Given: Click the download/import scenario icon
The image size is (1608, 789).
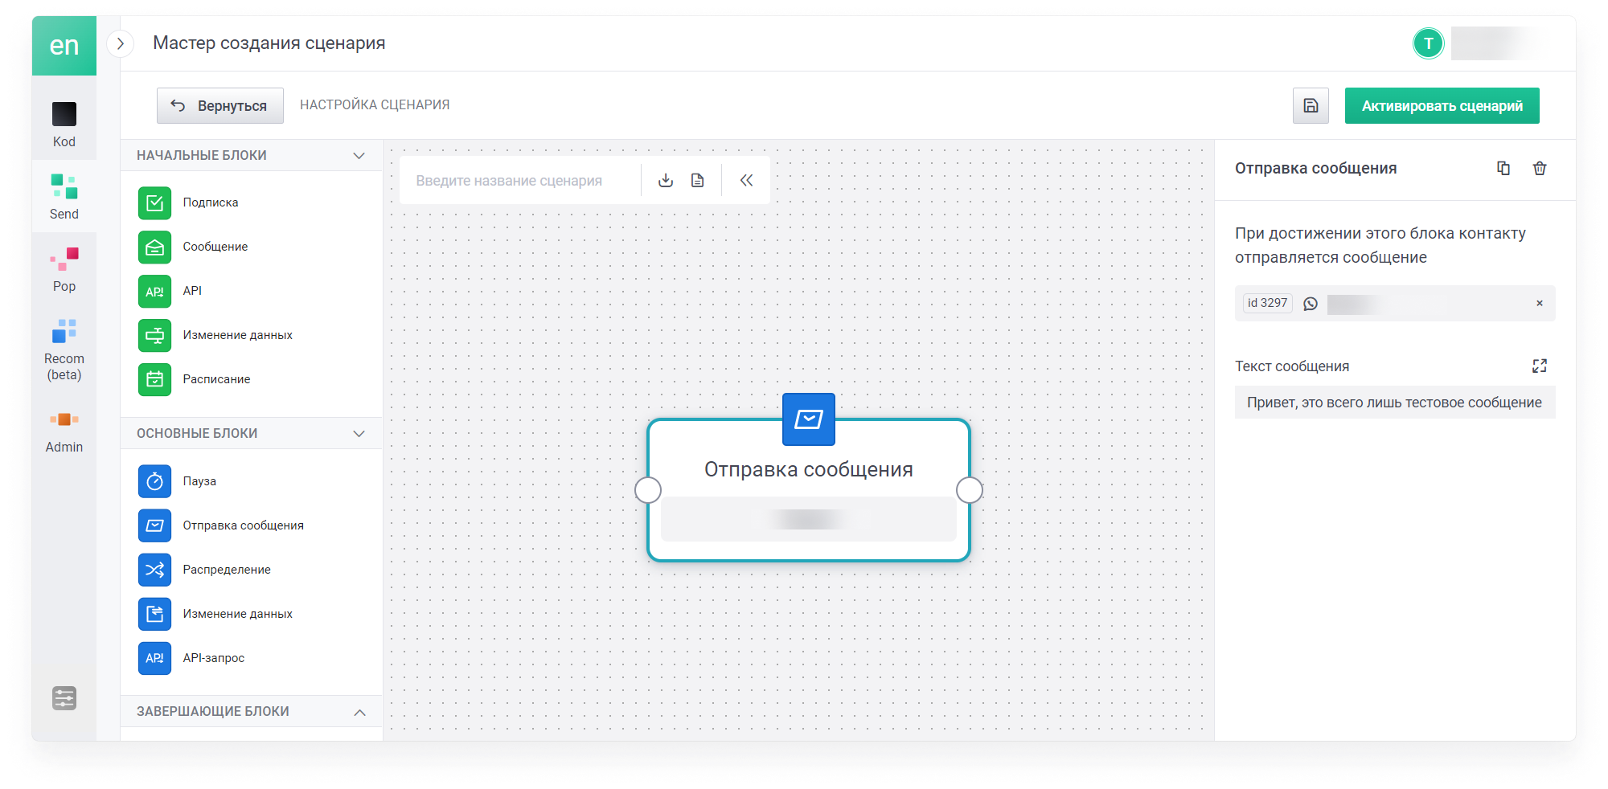Looking at the screenshot, I should tap(666, 181).
